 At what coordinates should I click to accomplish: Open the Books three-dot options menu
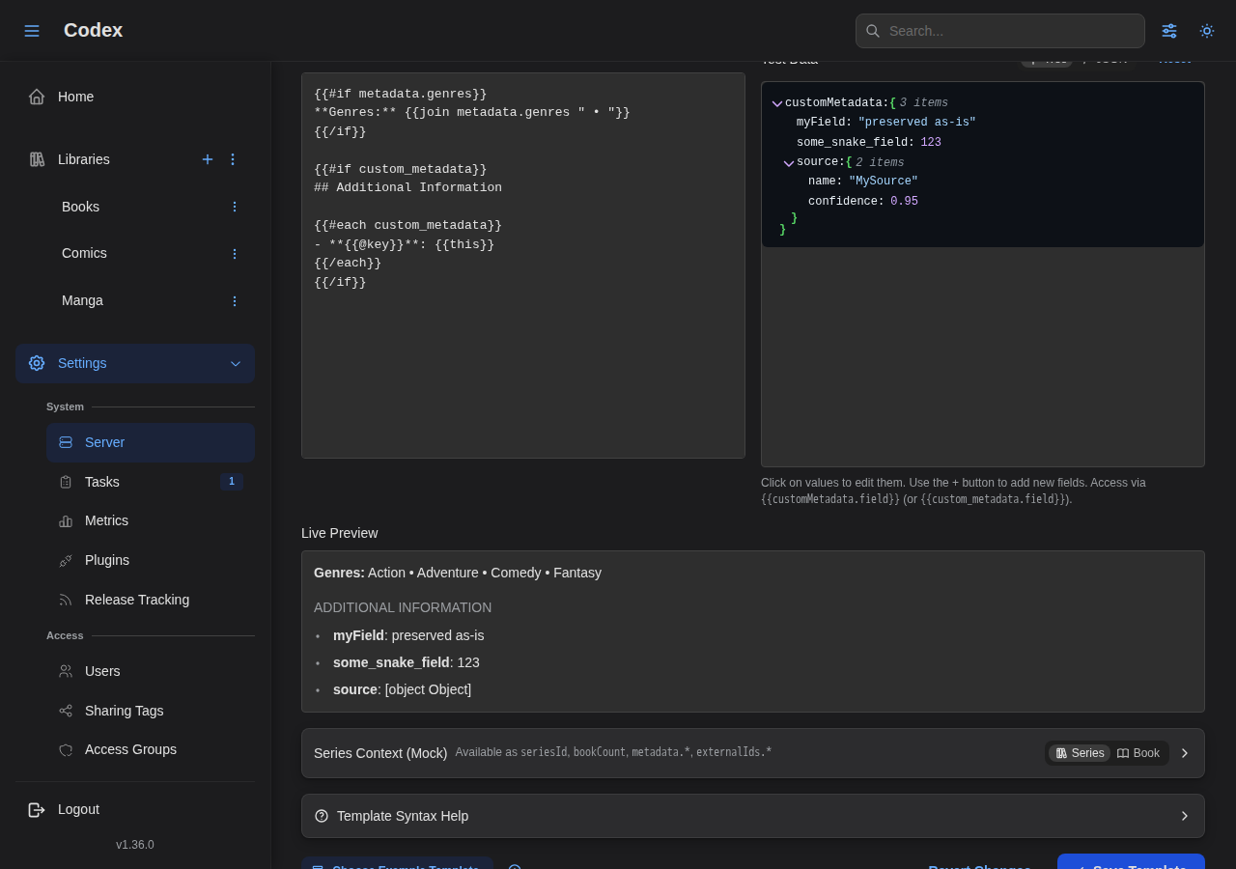234,207
